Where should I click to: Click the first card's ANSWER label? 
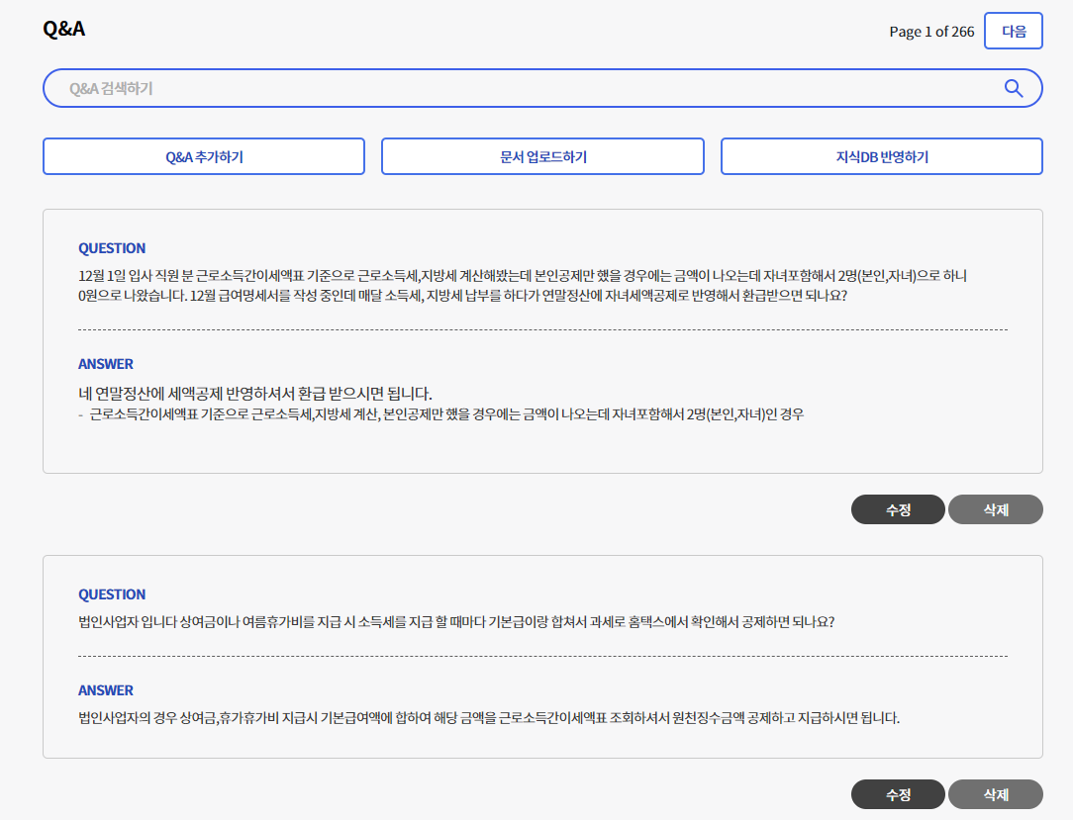(x=106, y=364)
